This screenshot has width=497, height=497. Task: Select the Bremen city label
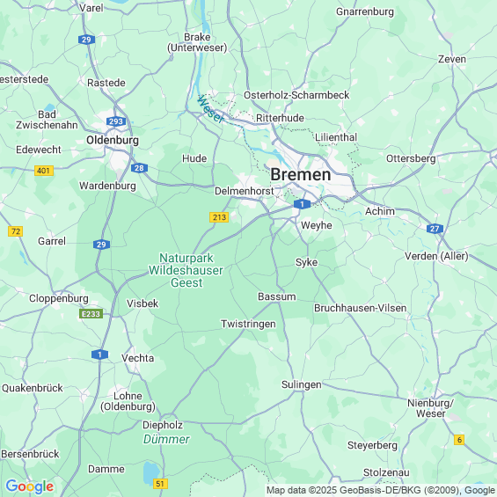point(301,175)
